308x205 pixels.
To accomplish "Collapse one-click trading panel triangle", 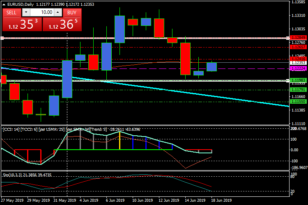I will point(4,5).
